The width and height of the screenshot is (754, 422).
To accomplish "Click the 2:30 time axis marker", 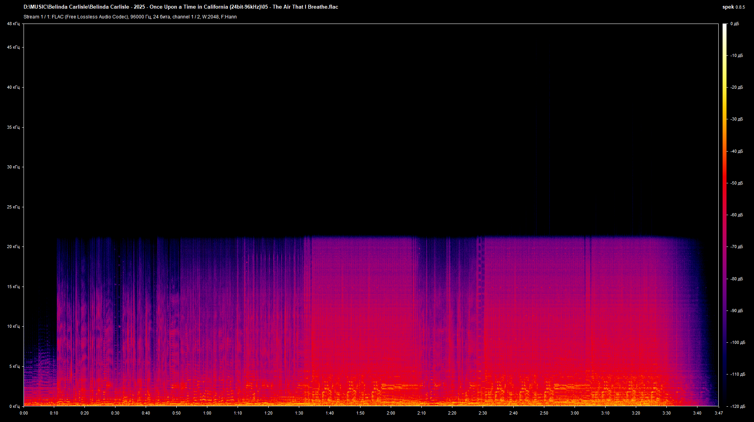I will pos(483,413).
